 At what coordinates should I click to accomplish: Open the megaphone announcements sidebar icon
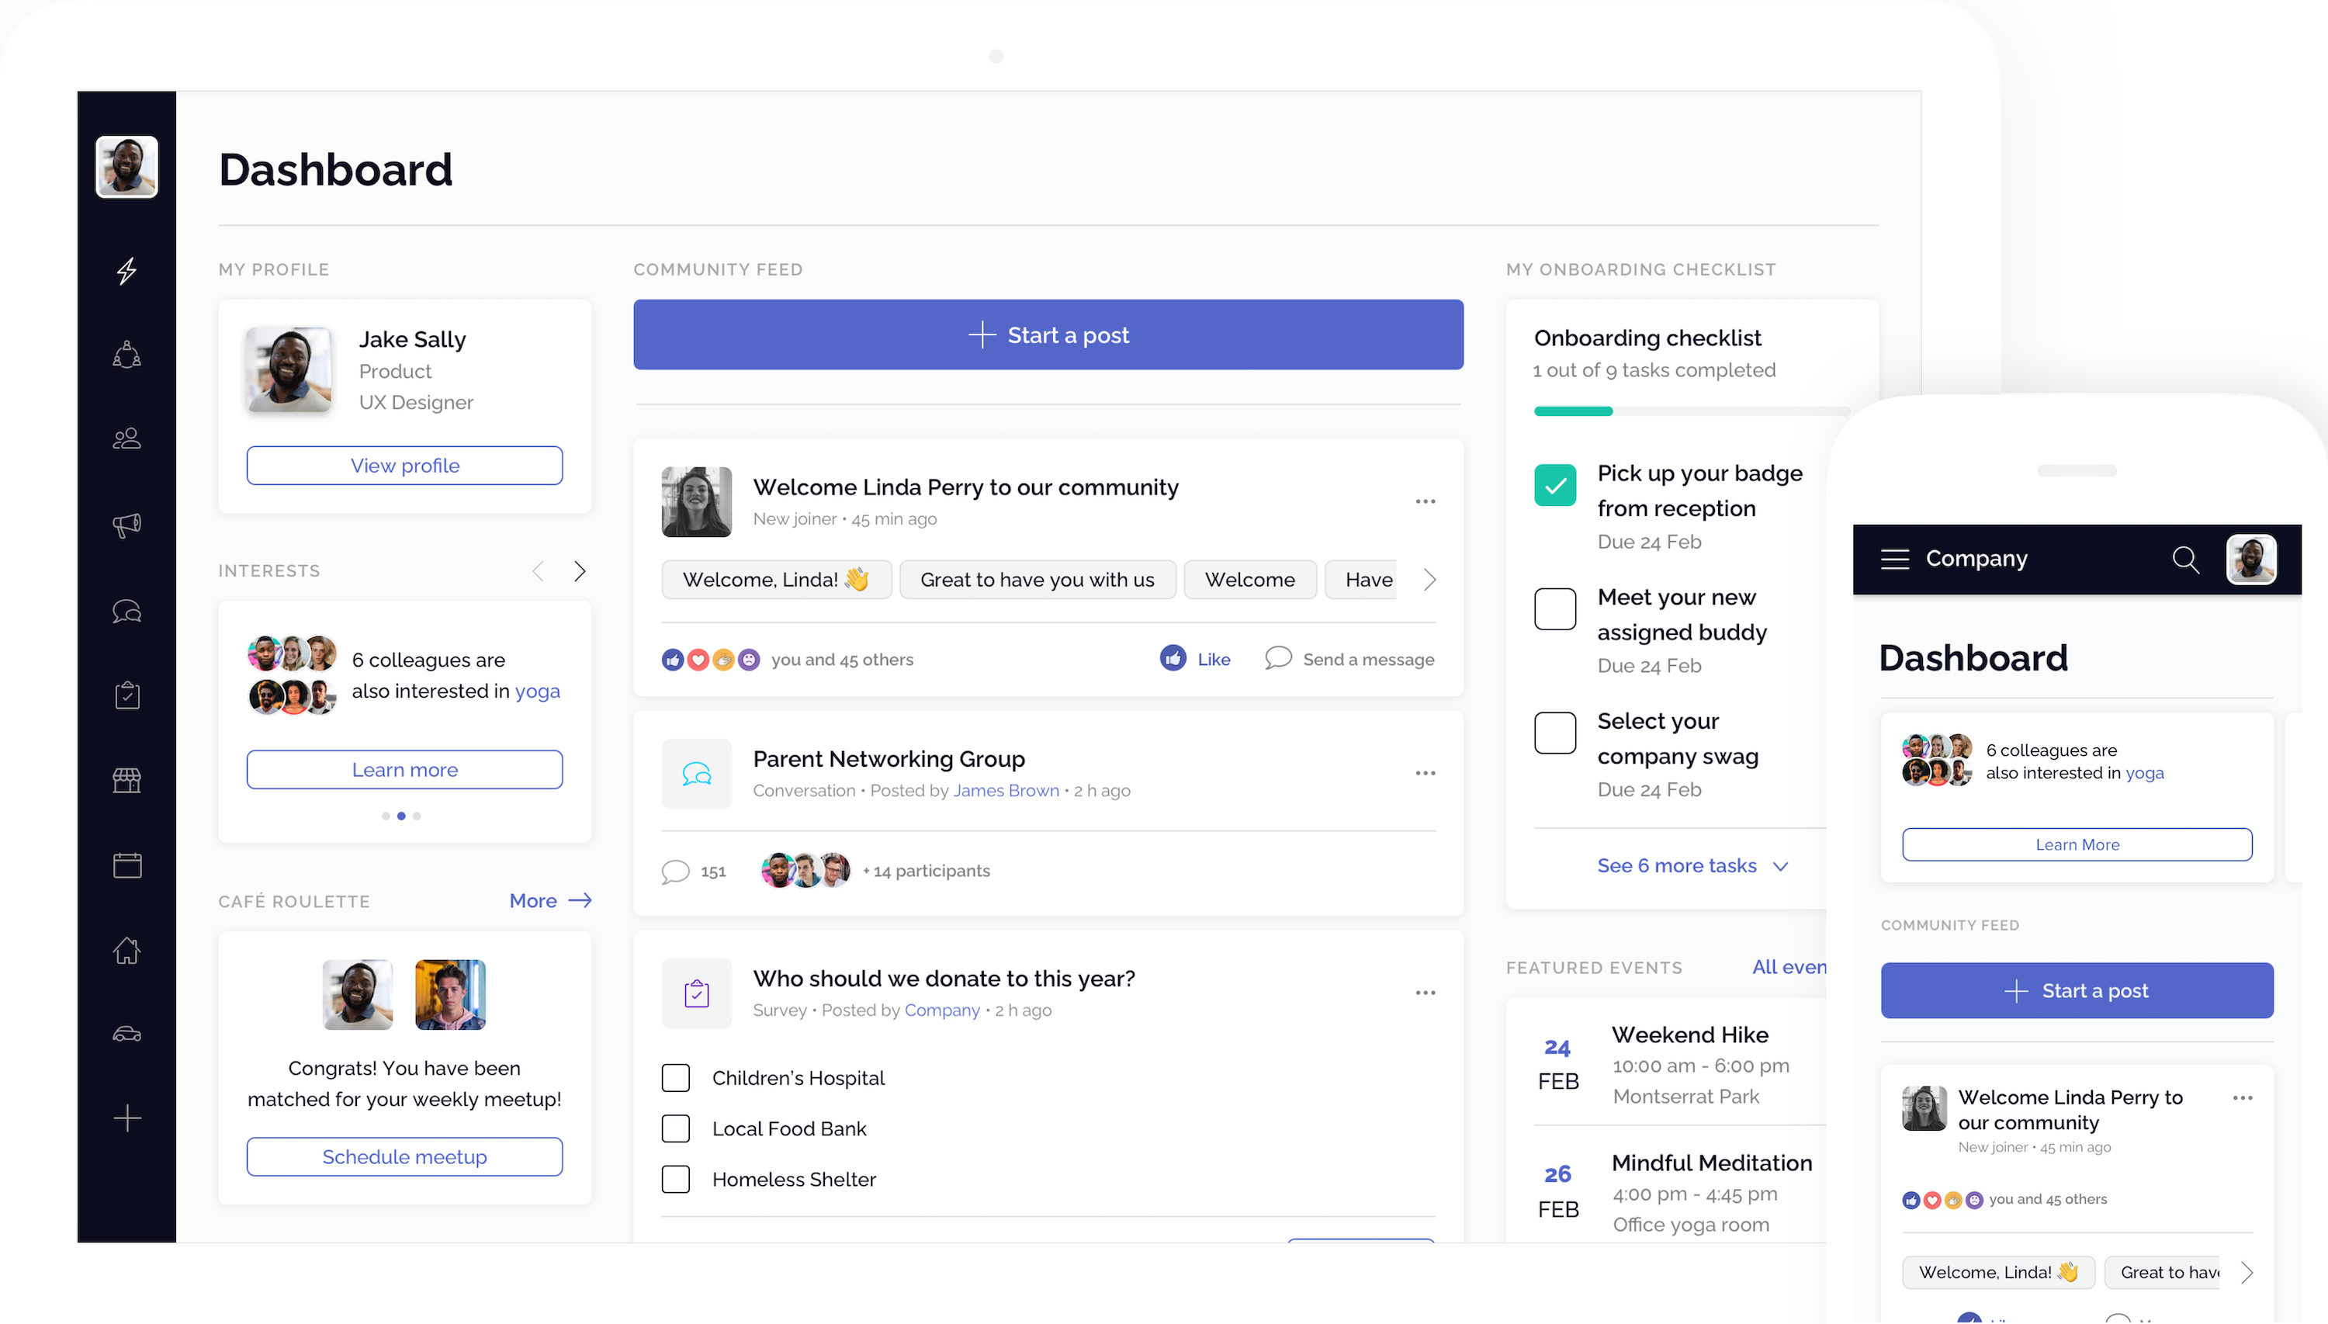pos(126,525)
